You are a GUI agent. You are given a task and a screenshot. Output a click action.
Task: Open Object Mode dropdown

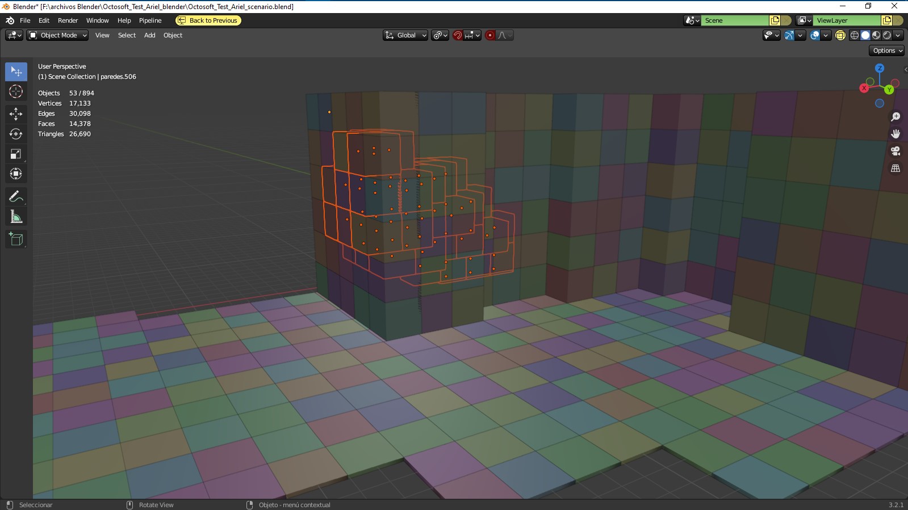click(57, 35)
